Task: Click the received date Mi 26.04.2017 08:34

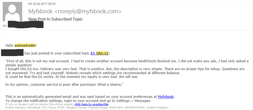Action: (42, 4)
